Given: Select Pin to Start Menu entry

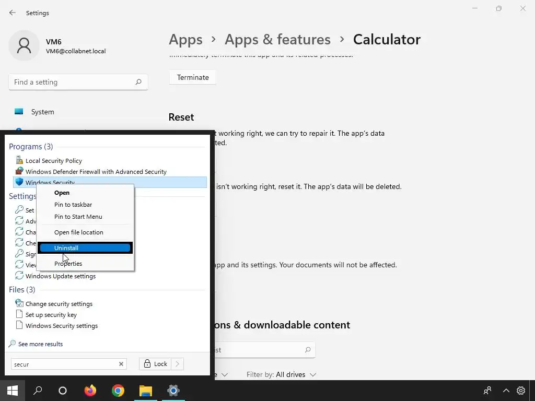Looking at the screenshot, I should point(85,217).
